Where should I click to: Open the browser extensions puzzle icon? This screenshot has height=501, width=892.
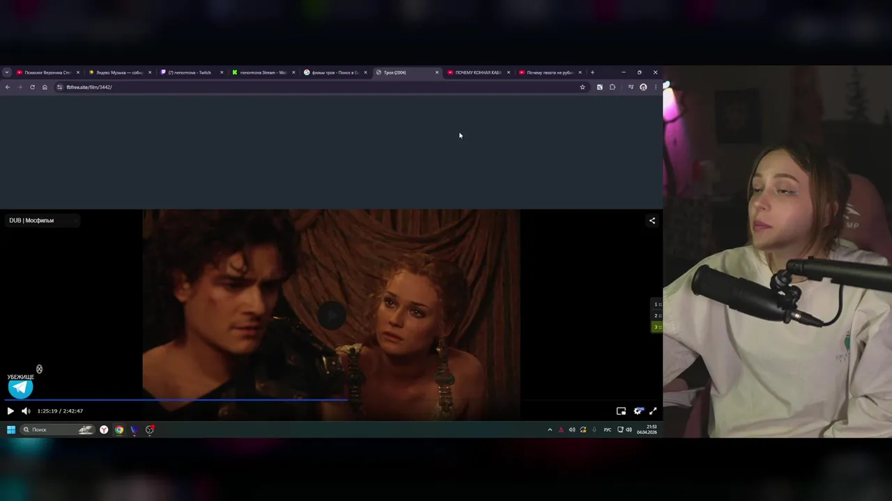(x=613, y=87)
